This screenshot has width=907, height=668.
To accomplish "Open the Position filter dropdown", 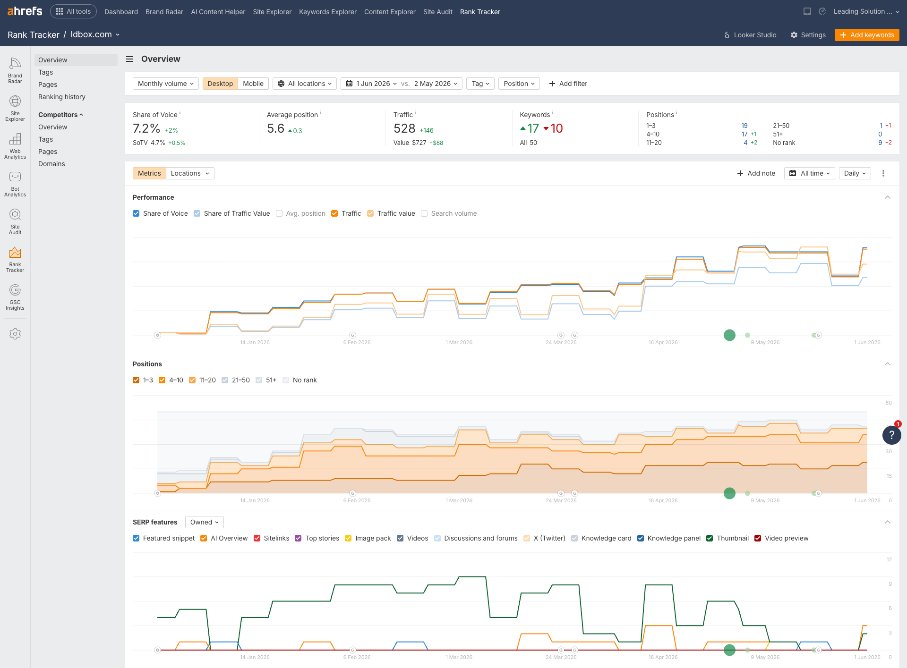I will click(519, 84).
